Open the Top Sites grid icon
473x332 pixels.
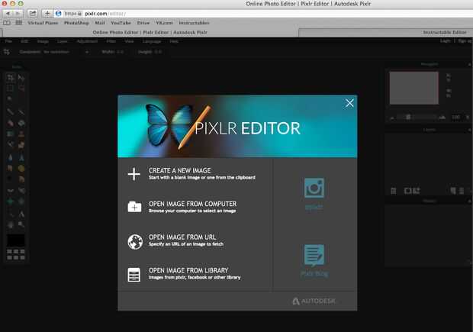pyautogui.click(x=19, y=23)
